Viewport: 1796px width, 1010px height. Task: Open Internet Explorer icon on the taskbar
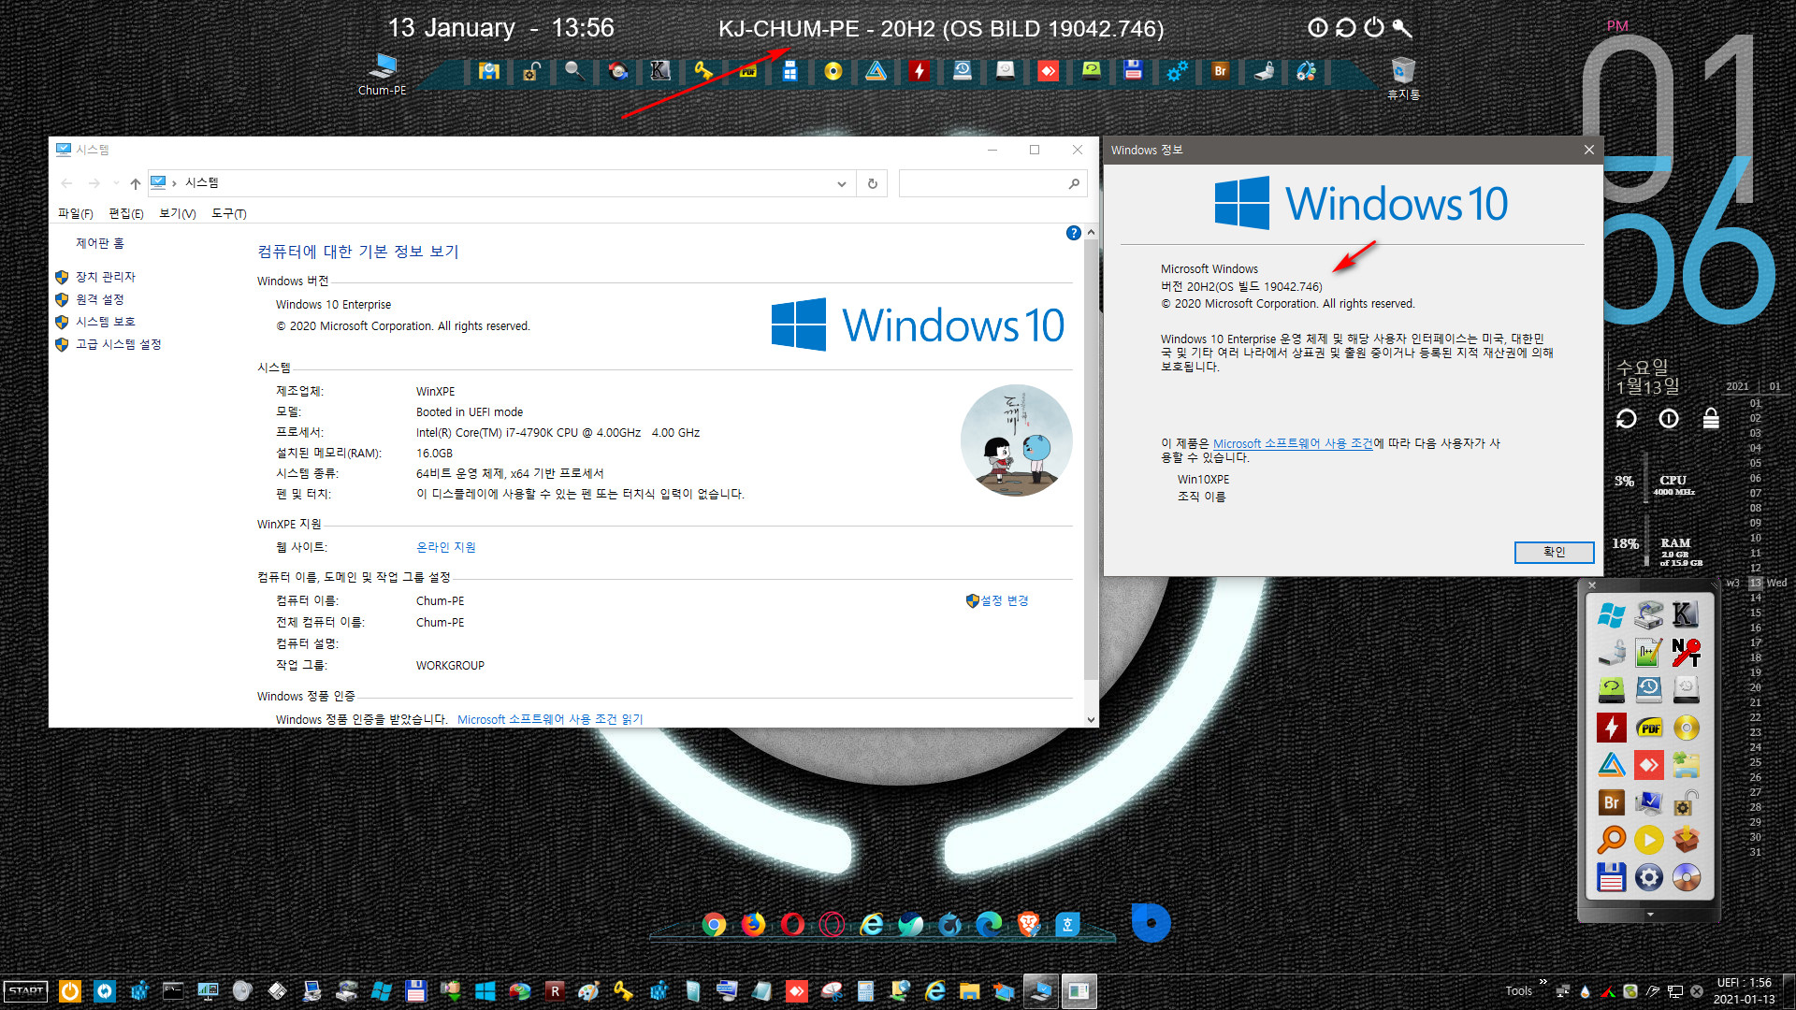click(934, 991)
